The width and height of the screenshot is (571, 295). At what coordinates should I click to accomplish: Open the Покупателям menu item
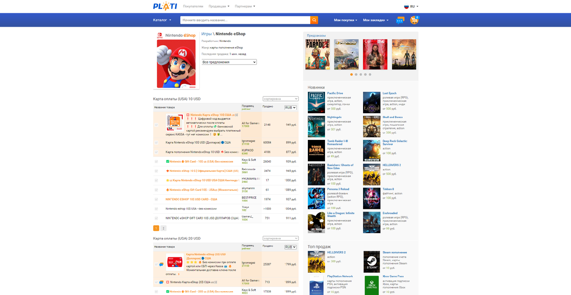point(193,6)
